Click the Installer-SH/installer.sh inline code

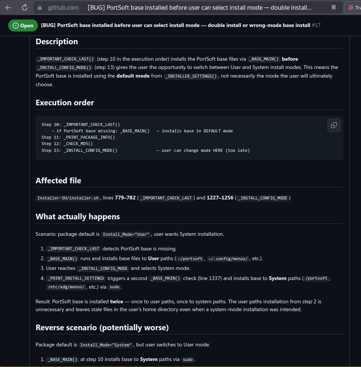(x=68, y=198)
